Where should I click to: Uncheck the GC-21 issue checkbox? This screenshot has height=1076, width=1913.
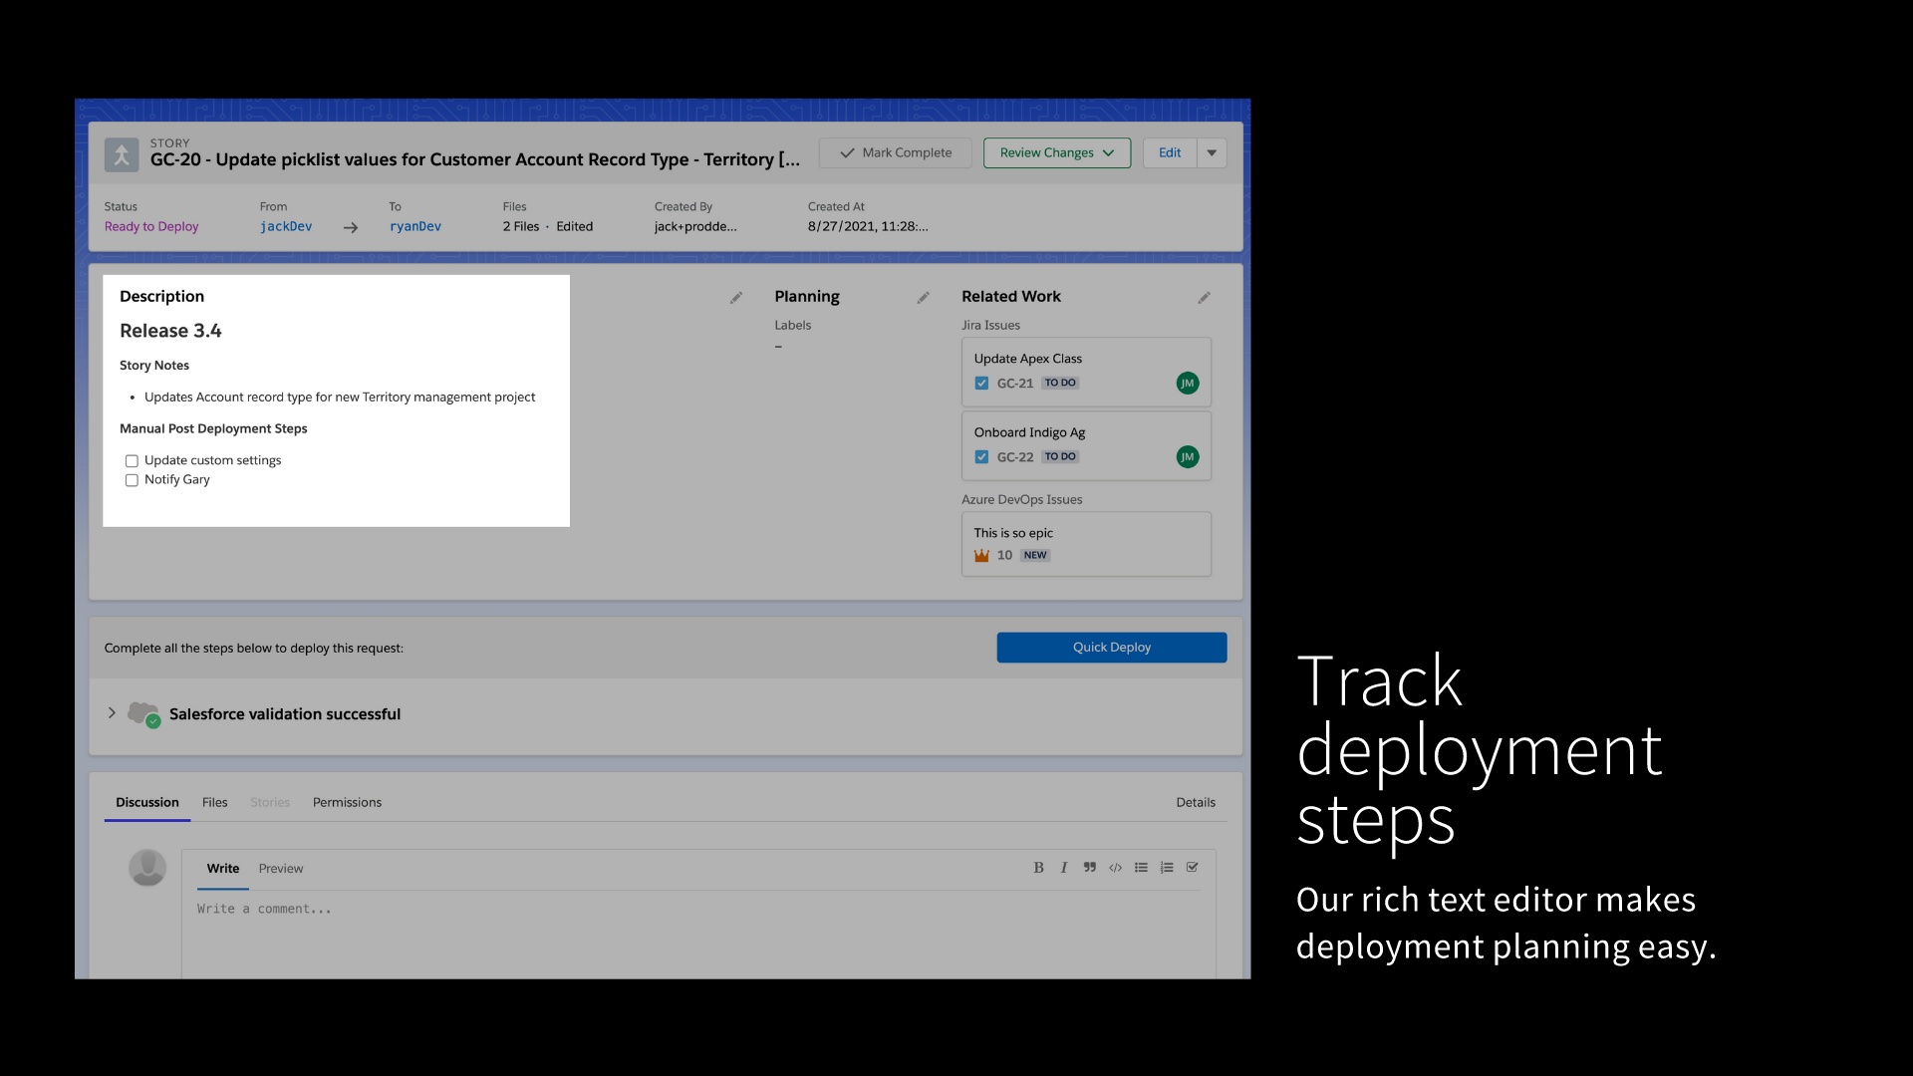981,383
